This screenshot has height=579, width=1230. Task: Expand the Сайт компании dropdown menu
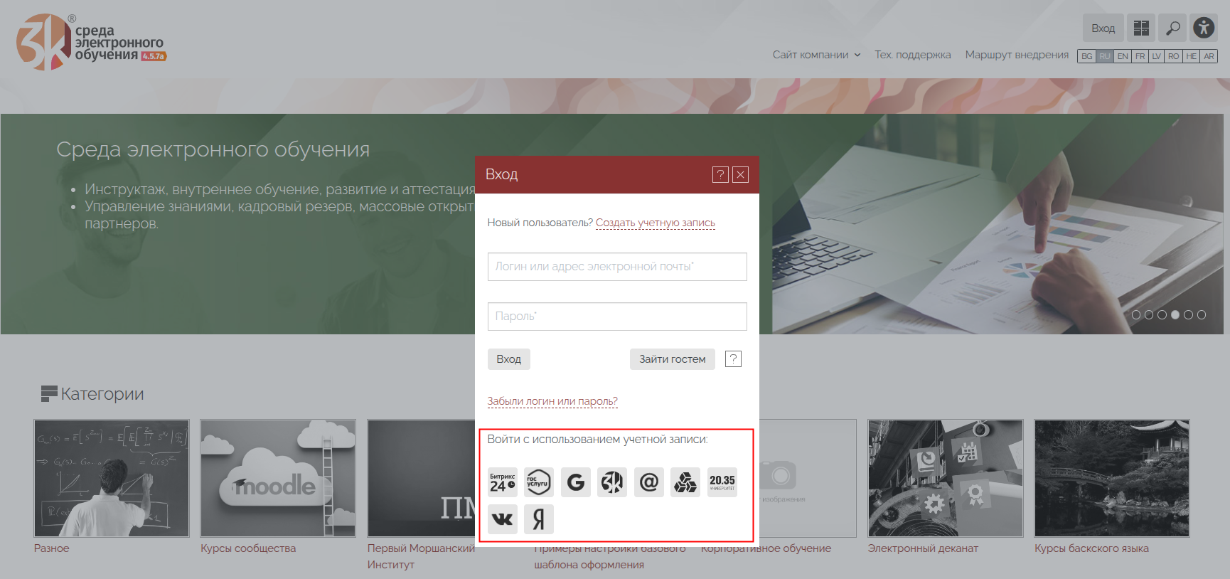(816, 55)
